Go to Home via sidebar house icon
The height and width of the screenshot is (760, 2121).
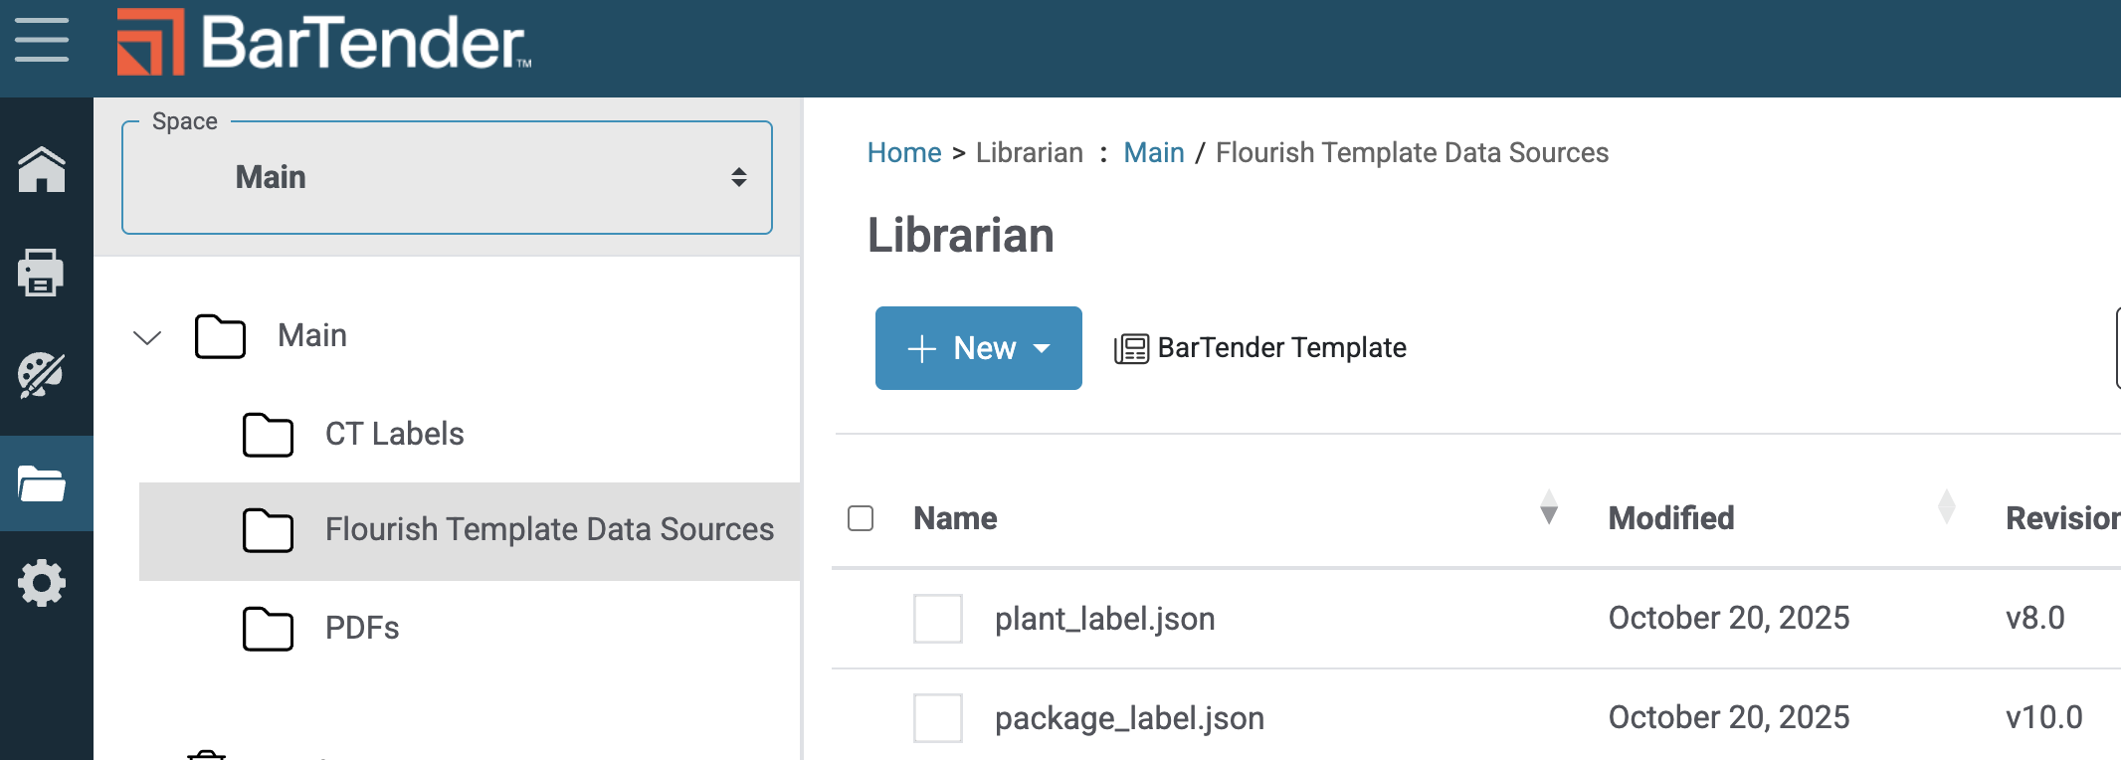[42, 170]
